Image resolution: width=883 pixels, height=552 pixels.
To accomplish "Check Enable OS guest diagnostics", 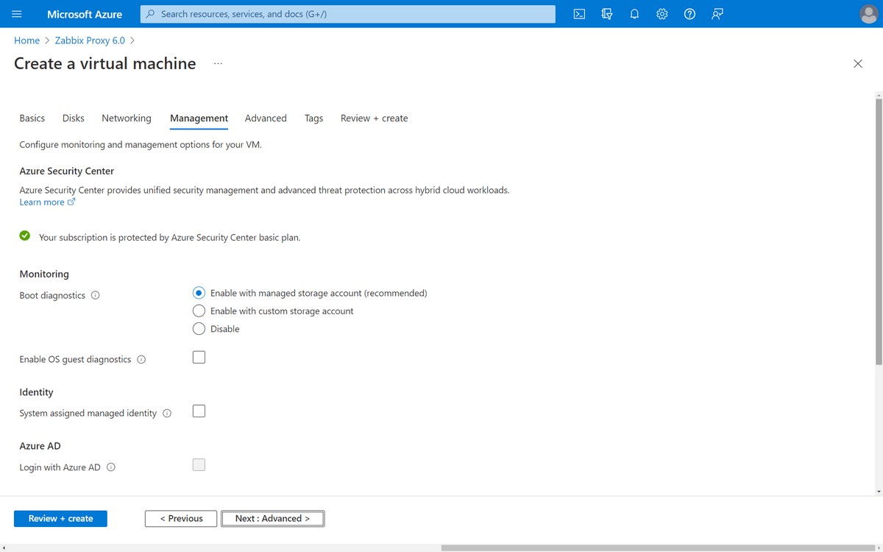I will 199,357.
